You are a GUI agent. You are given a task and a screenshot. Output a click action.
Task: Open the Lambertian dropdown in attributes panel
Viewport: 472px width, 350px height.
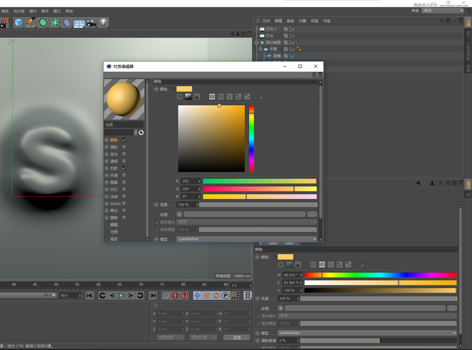click(x=367, y=333)
